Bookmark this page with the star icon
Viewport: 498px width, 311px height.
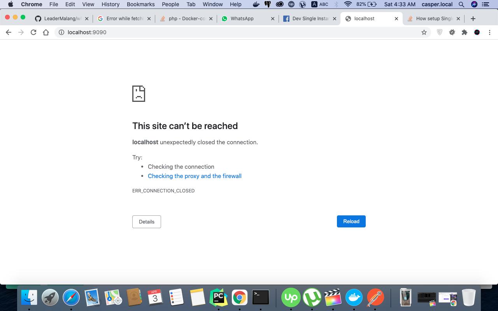point(424,32)
